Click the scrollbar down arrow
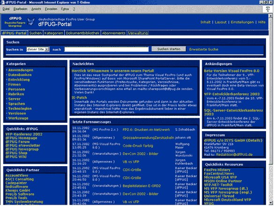The image size is (274, 206). pos(271,203)
